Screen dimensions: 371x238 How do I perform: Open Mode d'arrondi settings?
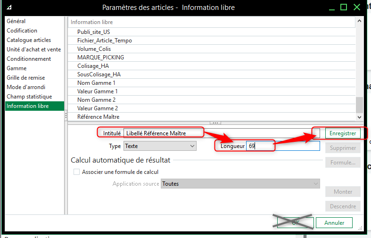tap(34, 87)
